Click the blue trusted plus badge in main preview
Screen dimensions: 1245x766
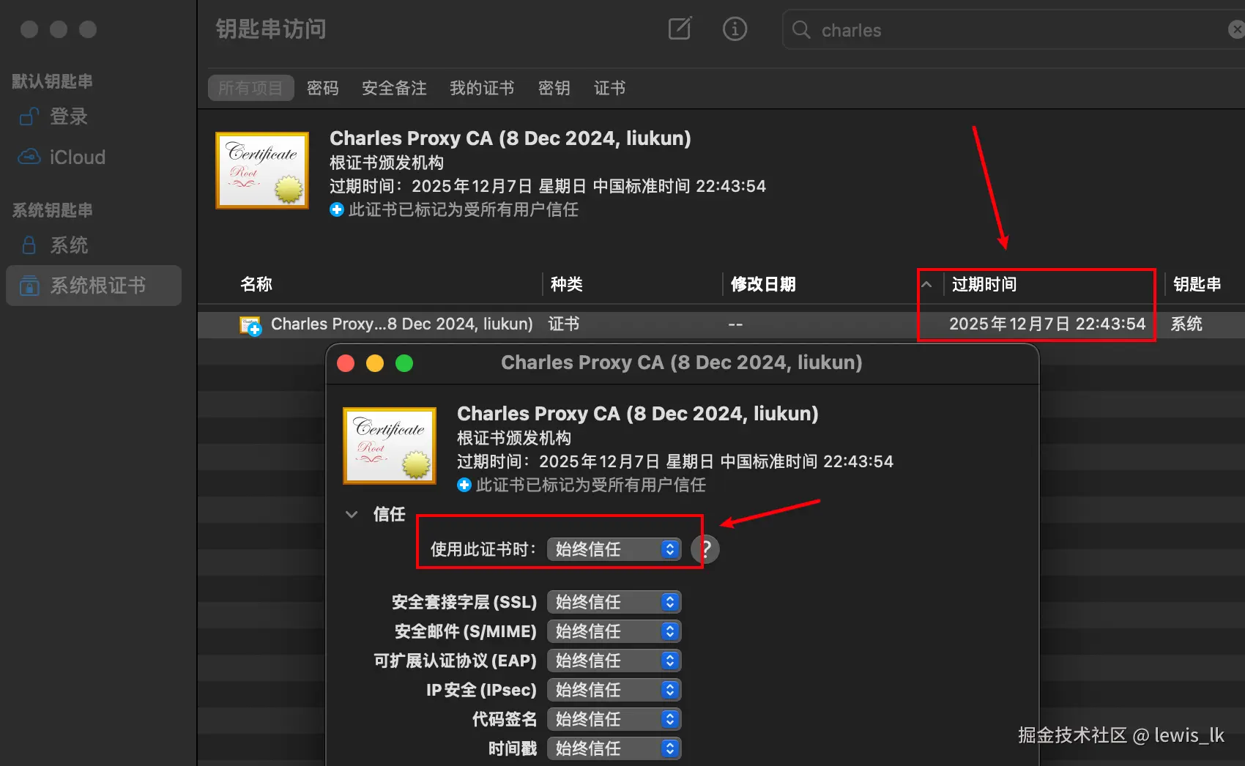click(x=337, y=210)
